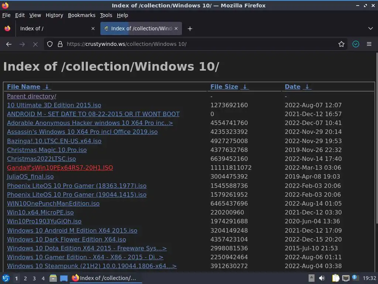Open the Help menu
The height and width of the screenshot is (284, 378).
click(x=123, y=15)
